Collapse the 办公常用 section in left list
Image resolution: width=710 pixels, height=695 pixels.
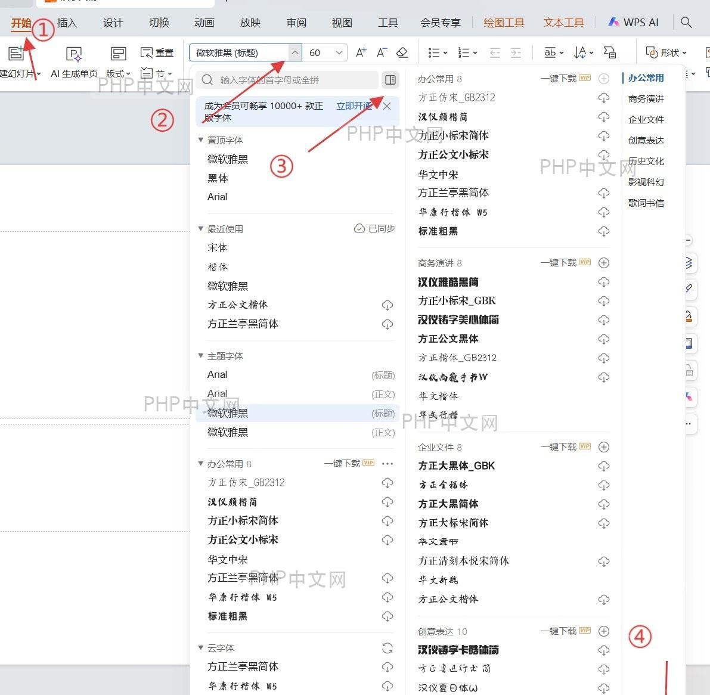(x=200, y=464)
